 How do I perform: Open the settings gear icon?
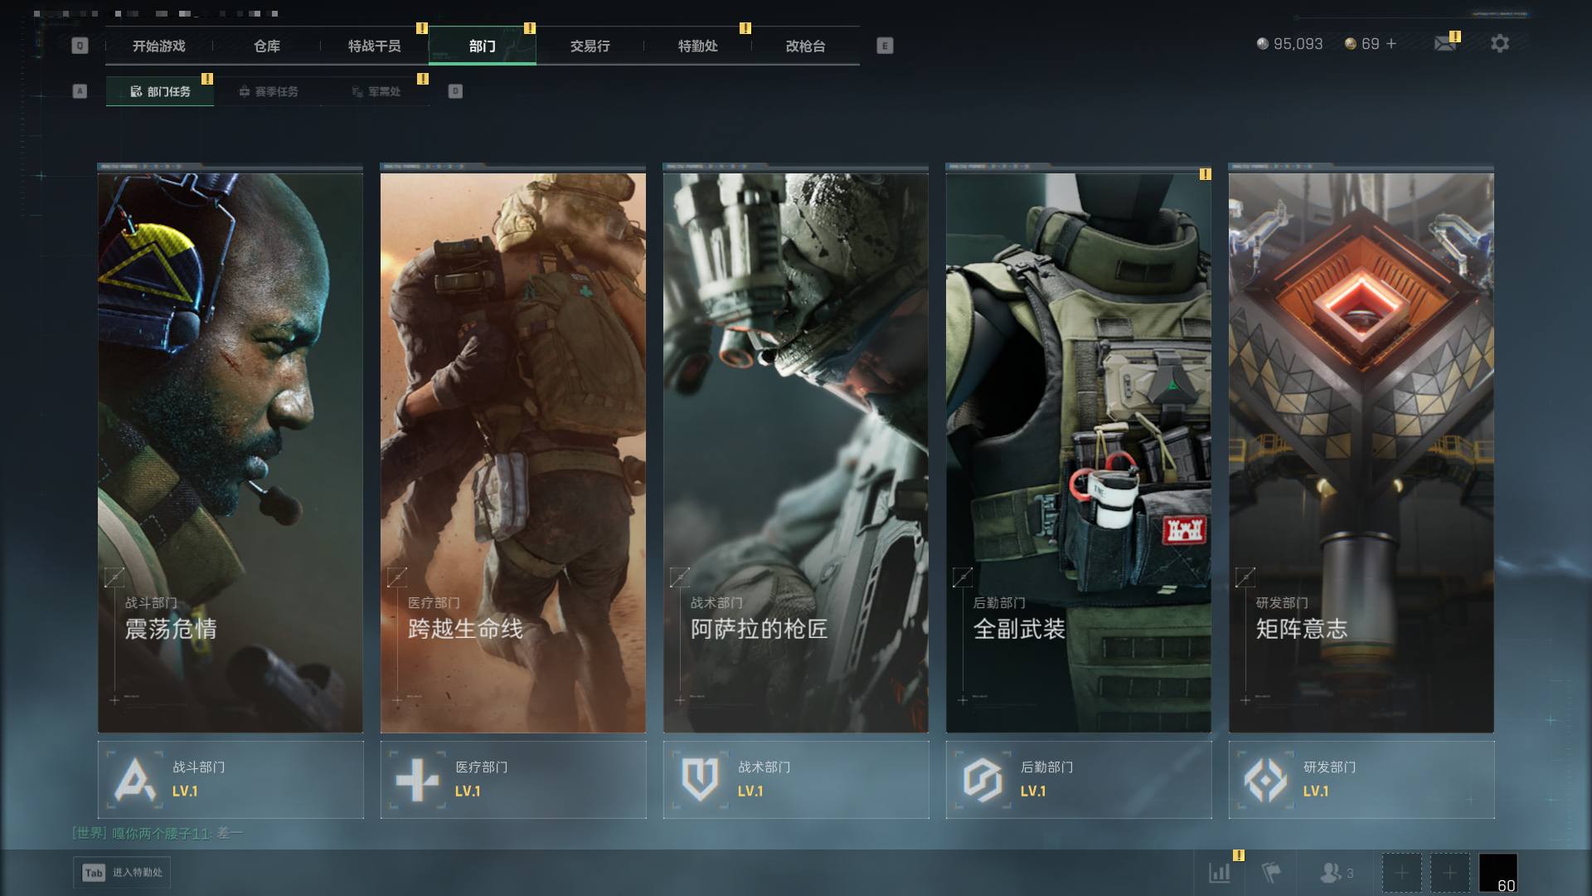pos(1500,43)
